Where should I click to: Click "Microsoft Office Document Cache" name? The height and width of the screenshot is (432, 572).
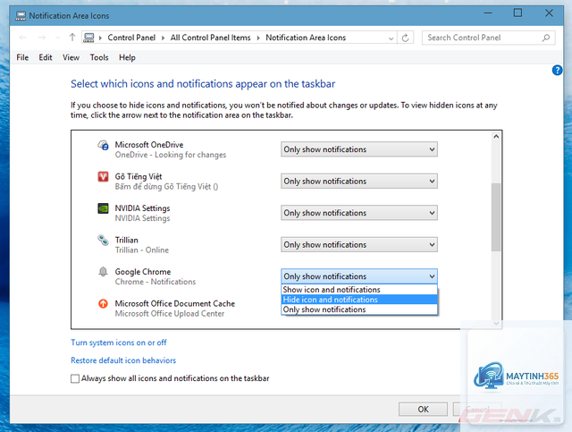[175, 303]
